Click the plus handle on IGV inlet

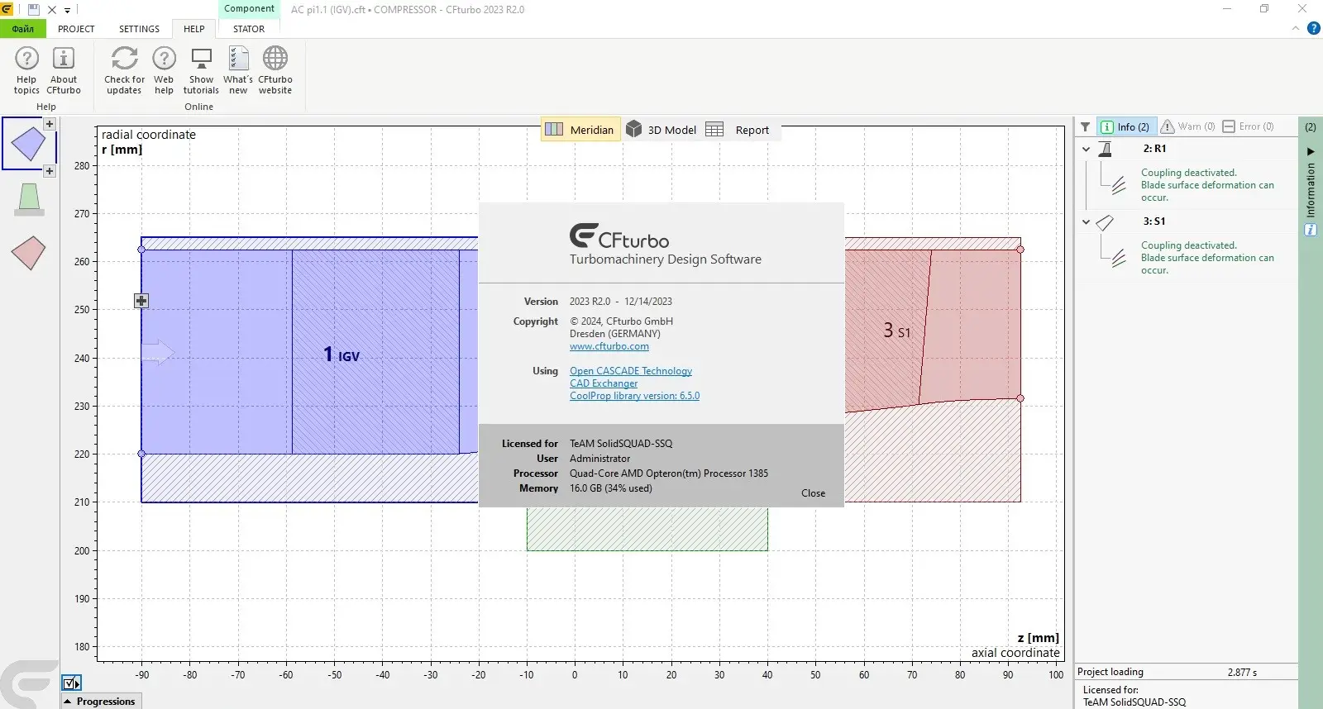pos(141,301)
